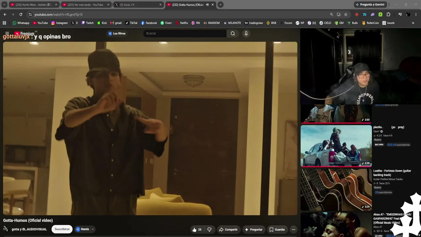Like the Gotta-Humos video

(x=197, y=229)
